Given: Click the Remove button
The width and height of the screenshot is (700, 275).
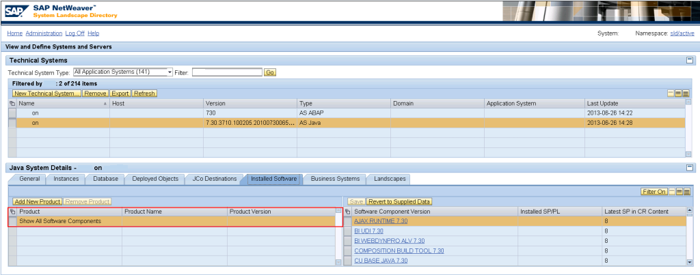Looking at the screenshot, I should [96, 93].
